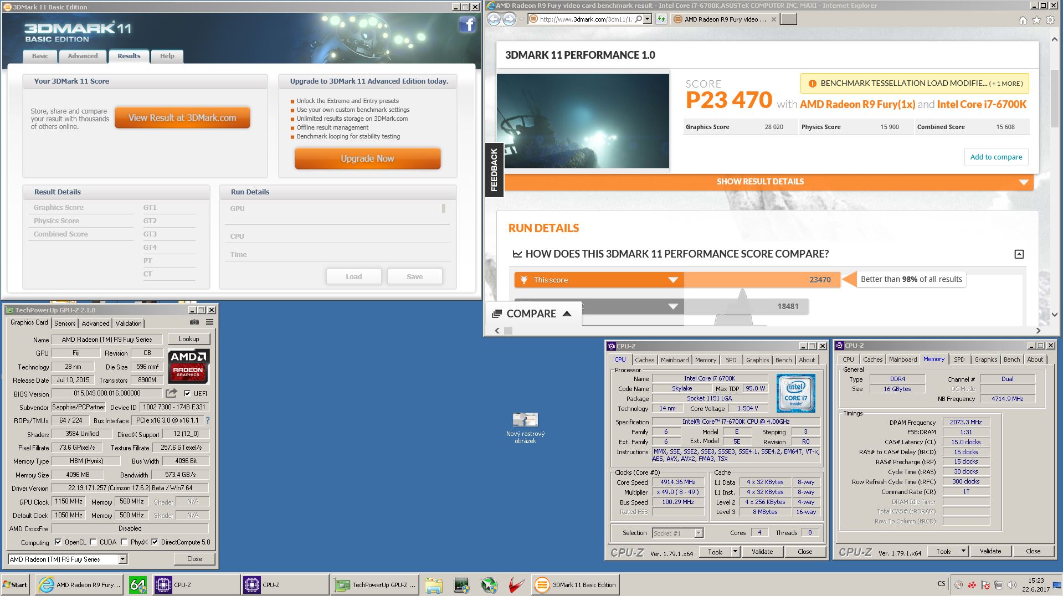The height and width of the screenshot is (596, 1063).
Task: Click Validate in the CPU-Z CPU window
Action: coord(762,552)
